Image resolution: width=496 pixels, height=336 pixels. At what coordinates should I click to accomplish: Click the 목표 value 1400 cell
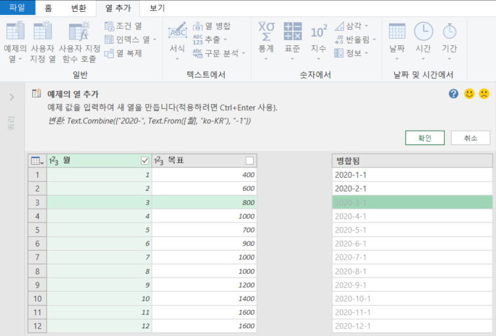pyautogui.click(x=204, y=299)
